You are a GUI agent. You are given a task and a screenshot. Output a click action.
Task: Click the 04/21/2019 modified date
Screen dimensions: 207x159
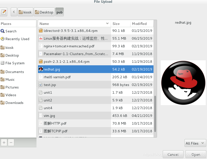tap(142, 116)
